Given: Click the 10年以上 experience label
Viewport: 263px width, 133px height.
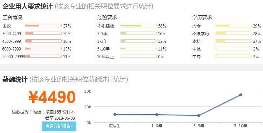Looking at the screenshot, I should [x=106, y=57].
